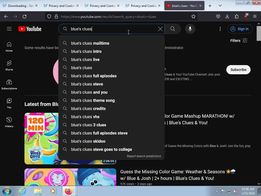The image size is (261, 196).
Task: Show hidden system tray icons
Action: (x=217, y=191)
